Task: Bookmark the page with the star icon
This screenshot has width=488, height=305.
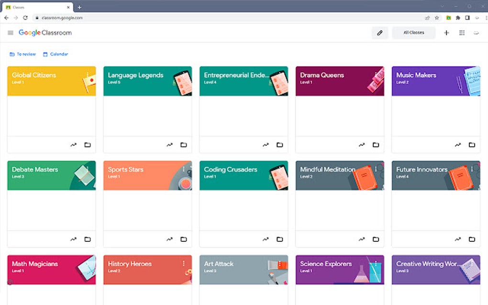Action: coord(436,17)
